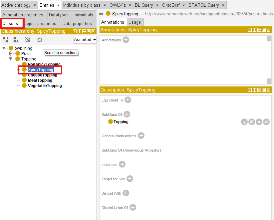274x220 pixels.
Task: Select the Annotations view tab
Action: click(113, 22)
